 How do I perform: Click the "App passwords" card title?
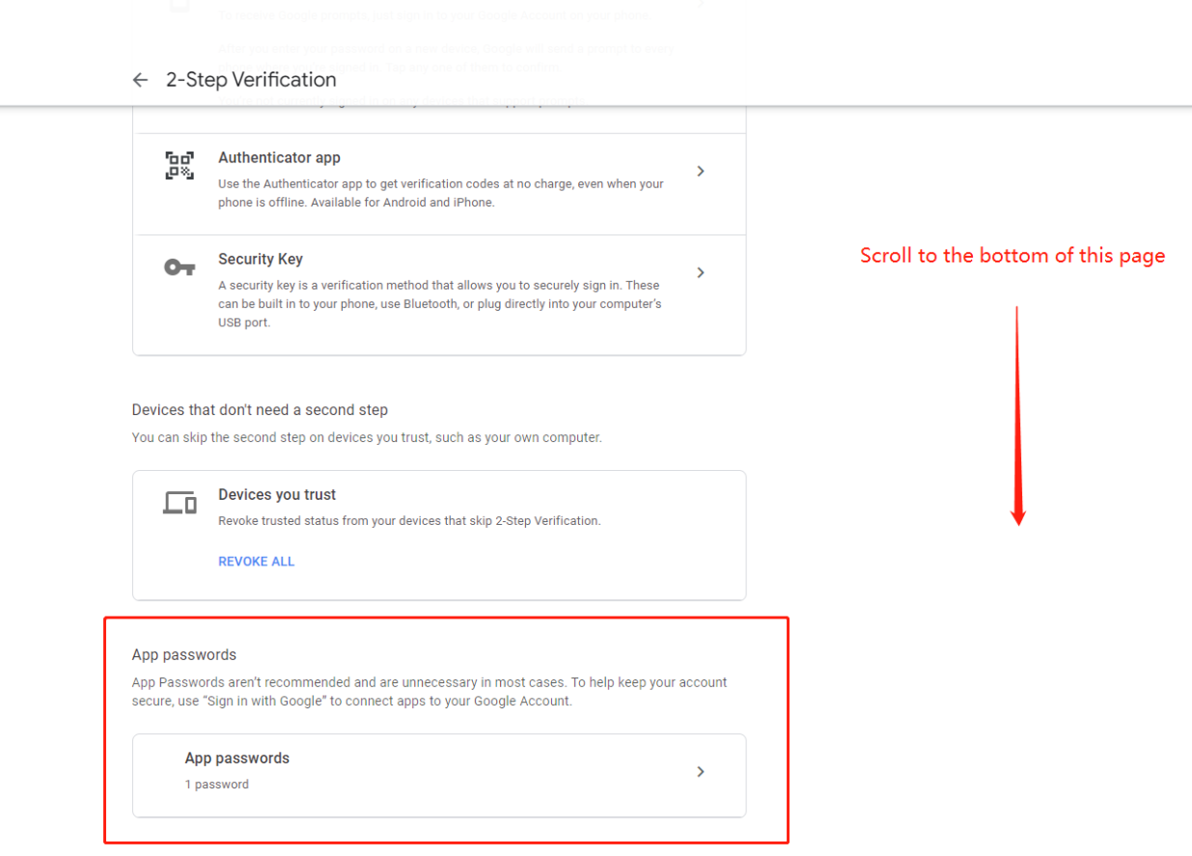(237, 758)
